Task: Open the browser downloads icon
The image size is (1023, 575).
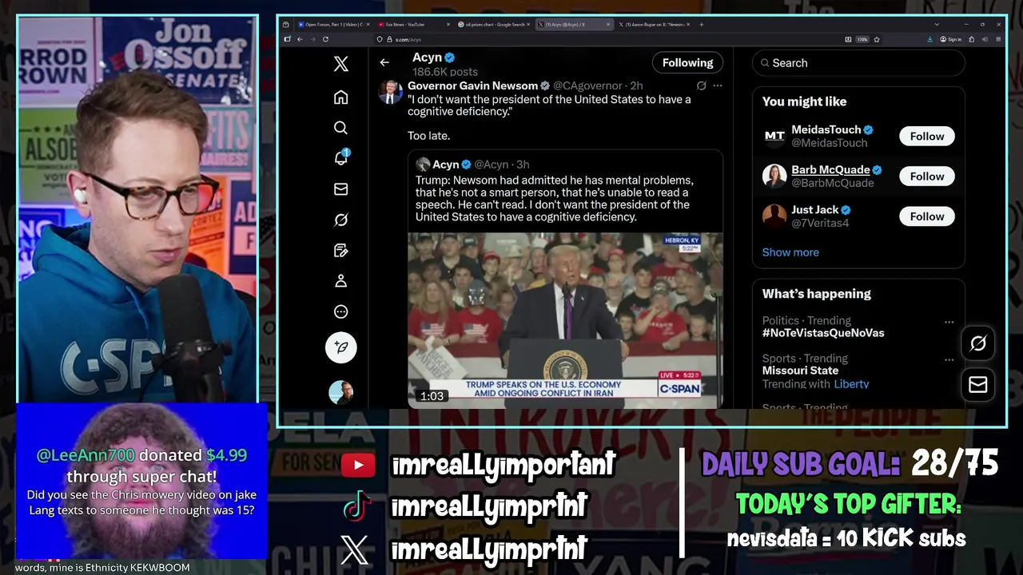Action: pos(930,39)
